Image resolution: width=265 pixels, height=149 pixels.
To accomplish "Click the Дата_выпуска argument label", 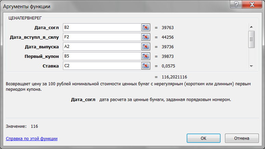I will coord(42,47).
